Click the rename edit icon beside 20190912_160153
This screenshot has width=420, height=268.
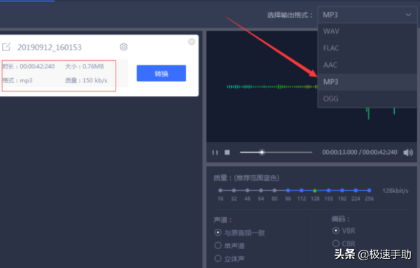6,47
